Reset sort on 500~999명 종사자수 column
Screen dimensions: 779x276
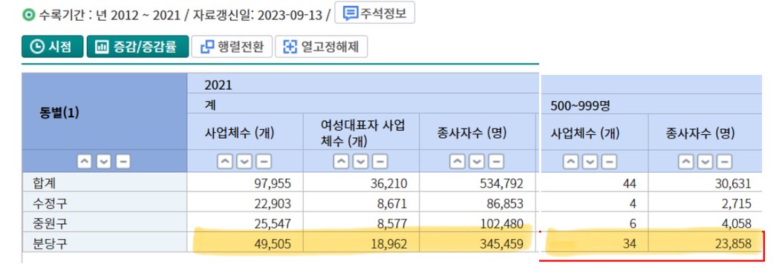tap(724, 162)
